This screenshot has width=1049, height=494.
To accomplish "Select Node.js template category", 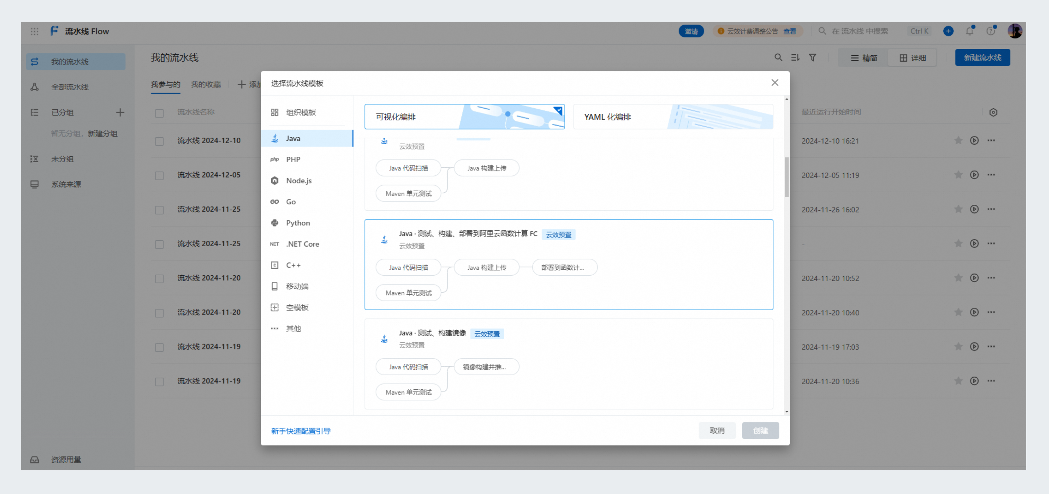I will 307,181.
